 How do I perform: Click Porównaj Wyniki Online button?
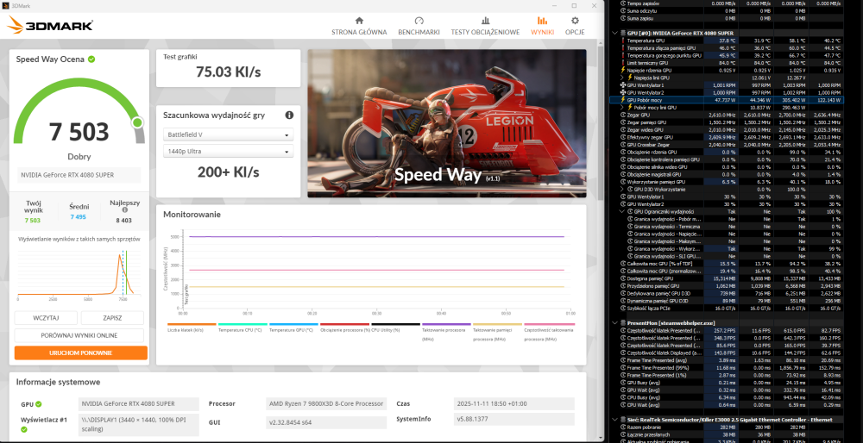80,335
